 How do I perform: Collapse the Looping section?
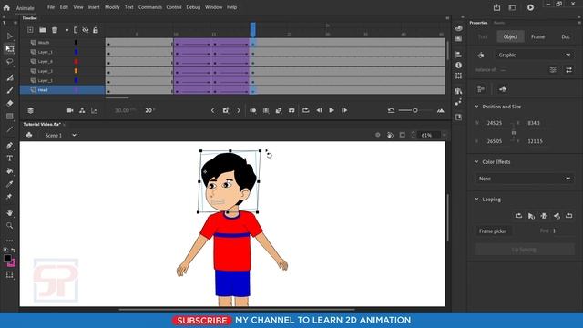(476, 200)
